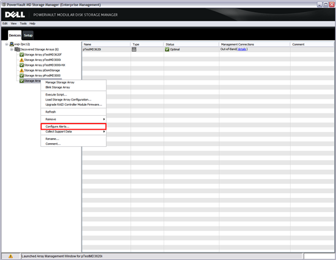Collapse the management station root node

[7, 44]
